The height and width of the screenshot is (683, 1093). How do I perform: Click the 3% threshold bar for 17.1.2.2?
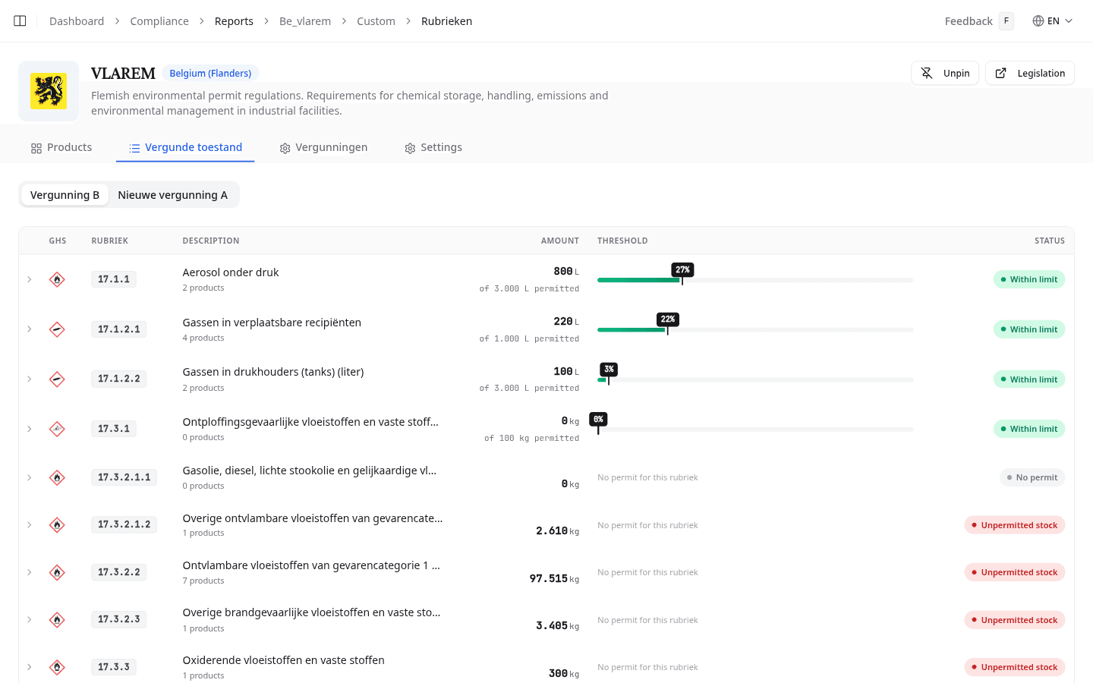tap(755, 379)
